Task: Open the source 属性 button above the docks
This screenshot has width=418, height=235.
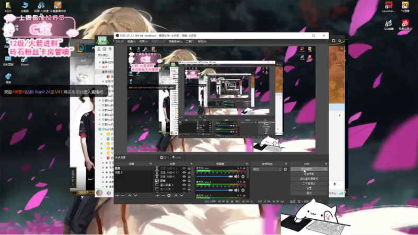Action: coord(164,158)
